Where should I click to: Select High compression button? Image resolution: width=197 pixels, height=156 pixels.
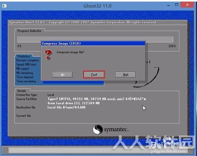[x=126, y=74]
